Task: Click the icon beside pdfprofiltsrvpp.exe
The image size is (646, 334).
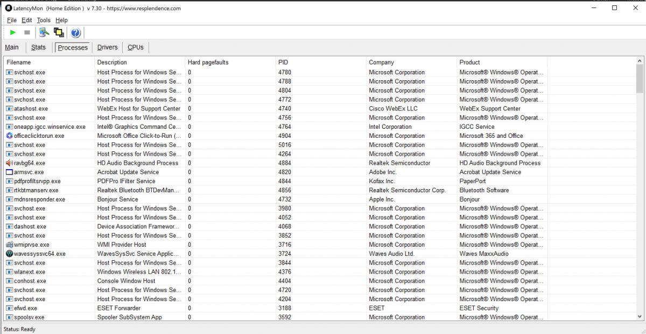Action: point(9,182)
